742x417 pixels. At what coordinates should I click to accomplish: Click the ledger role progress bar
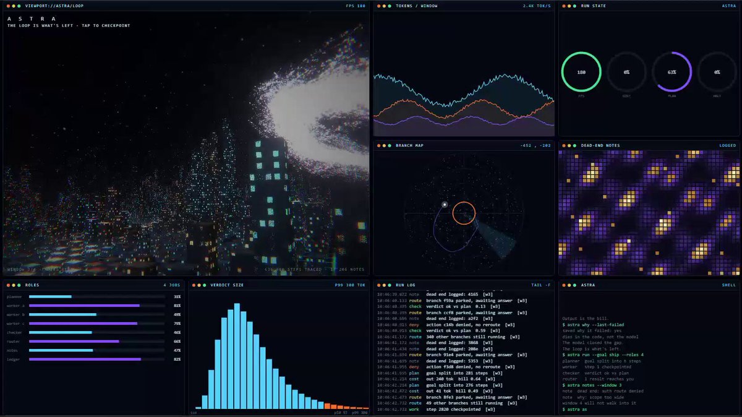(x=96, y=359)
